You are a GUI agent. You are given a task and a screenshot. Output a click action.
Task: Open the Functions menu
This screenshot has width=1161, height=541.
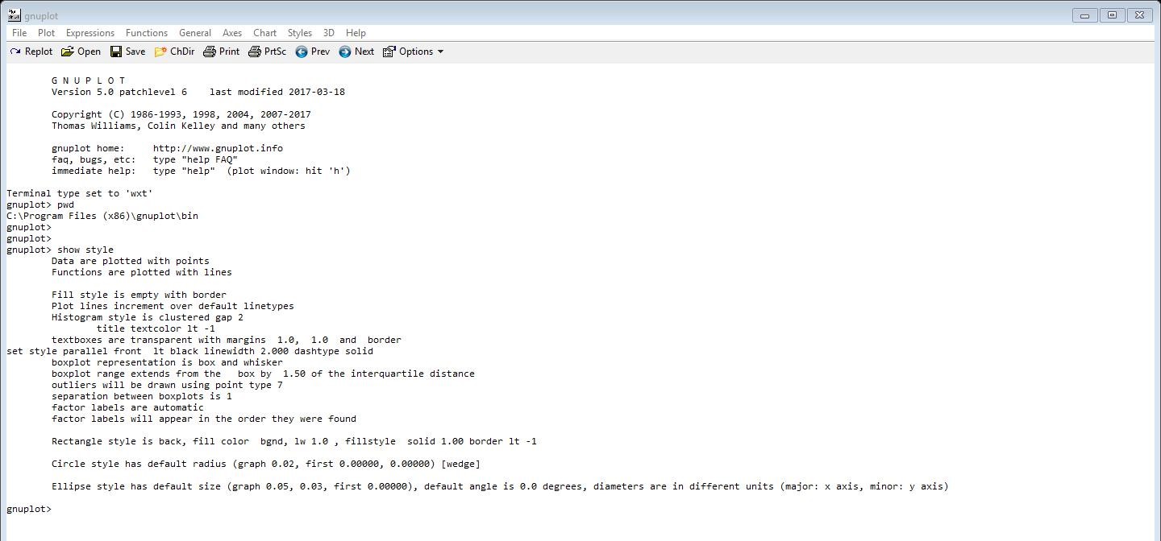[x=146, y=33]
